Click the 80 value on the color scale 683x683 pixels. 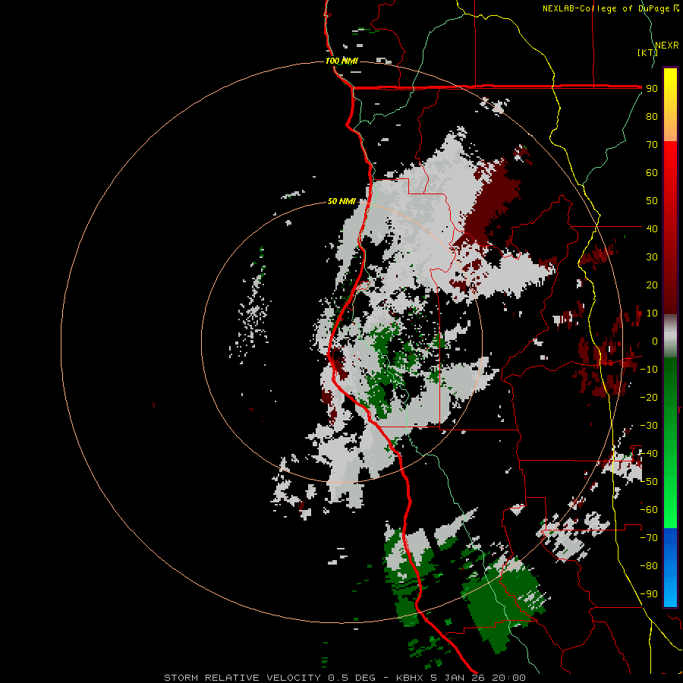(652, 116)
